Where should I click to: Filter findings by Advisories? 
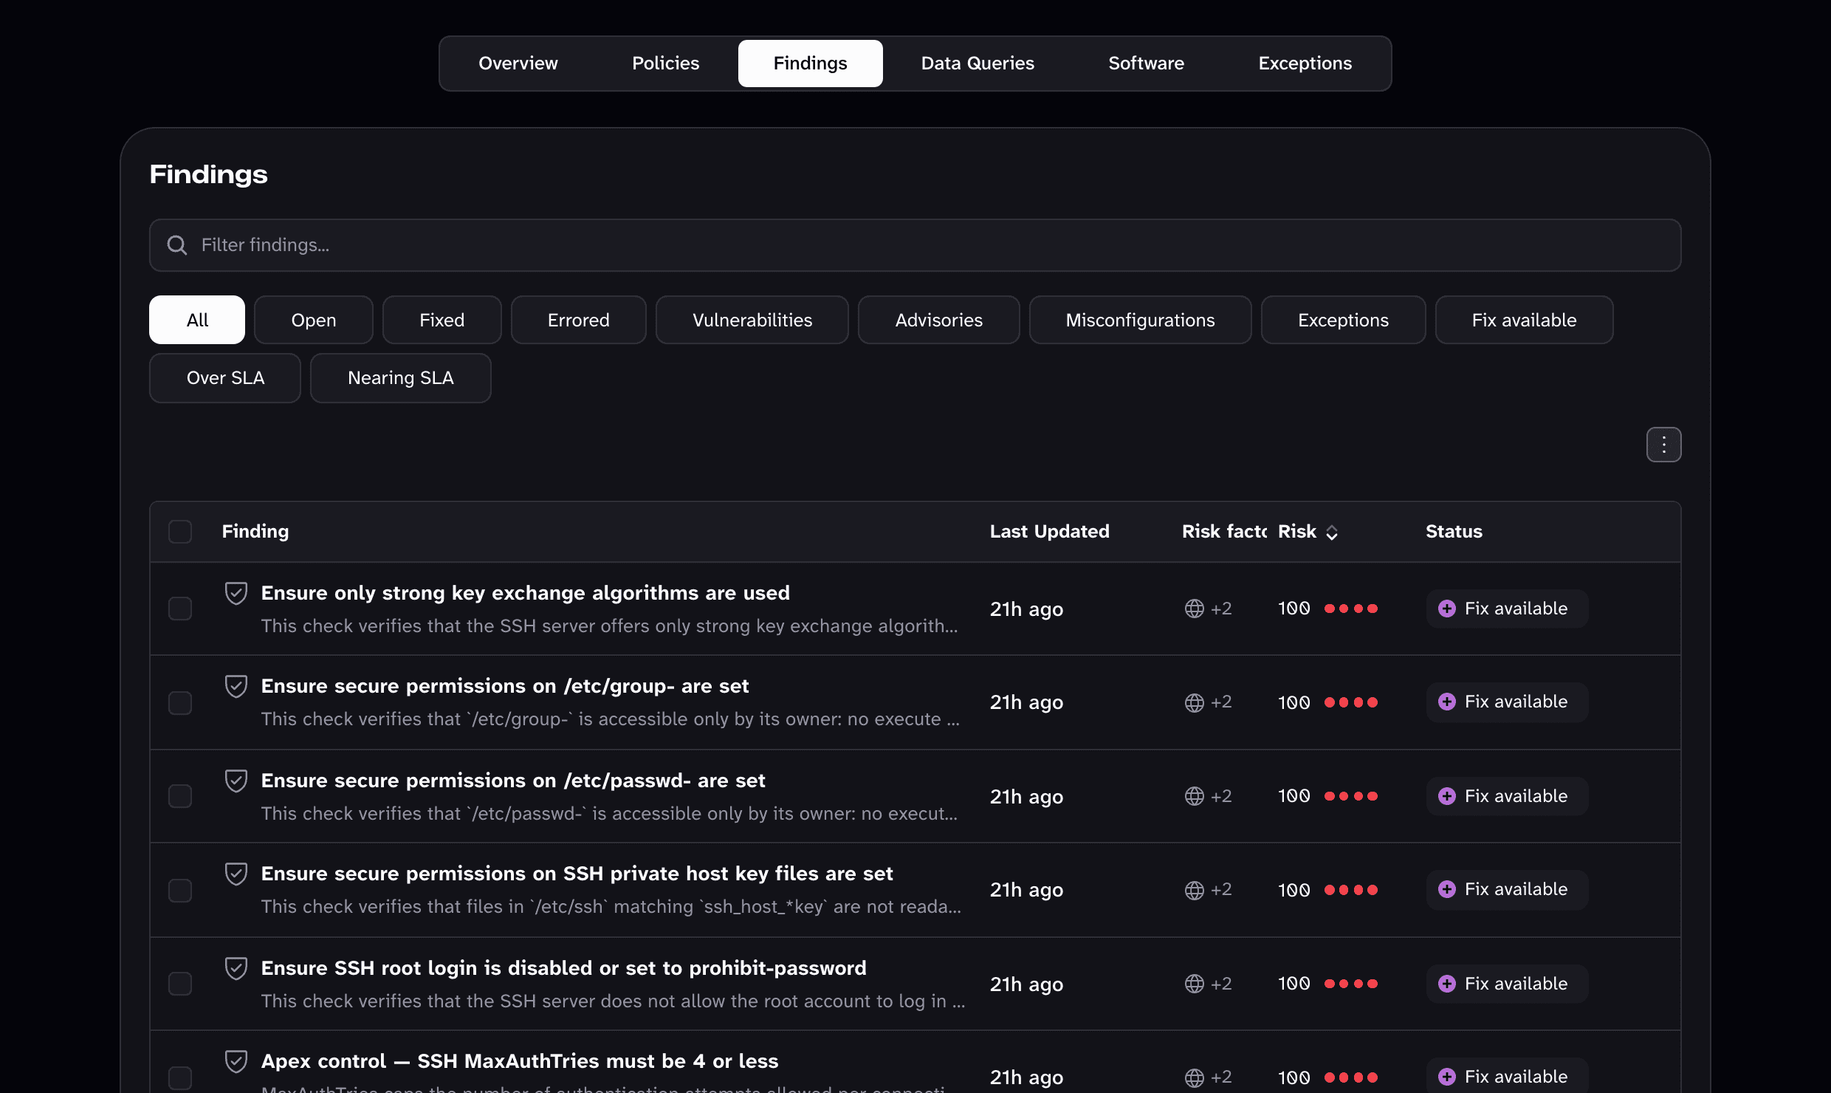[x=939, y=320]
